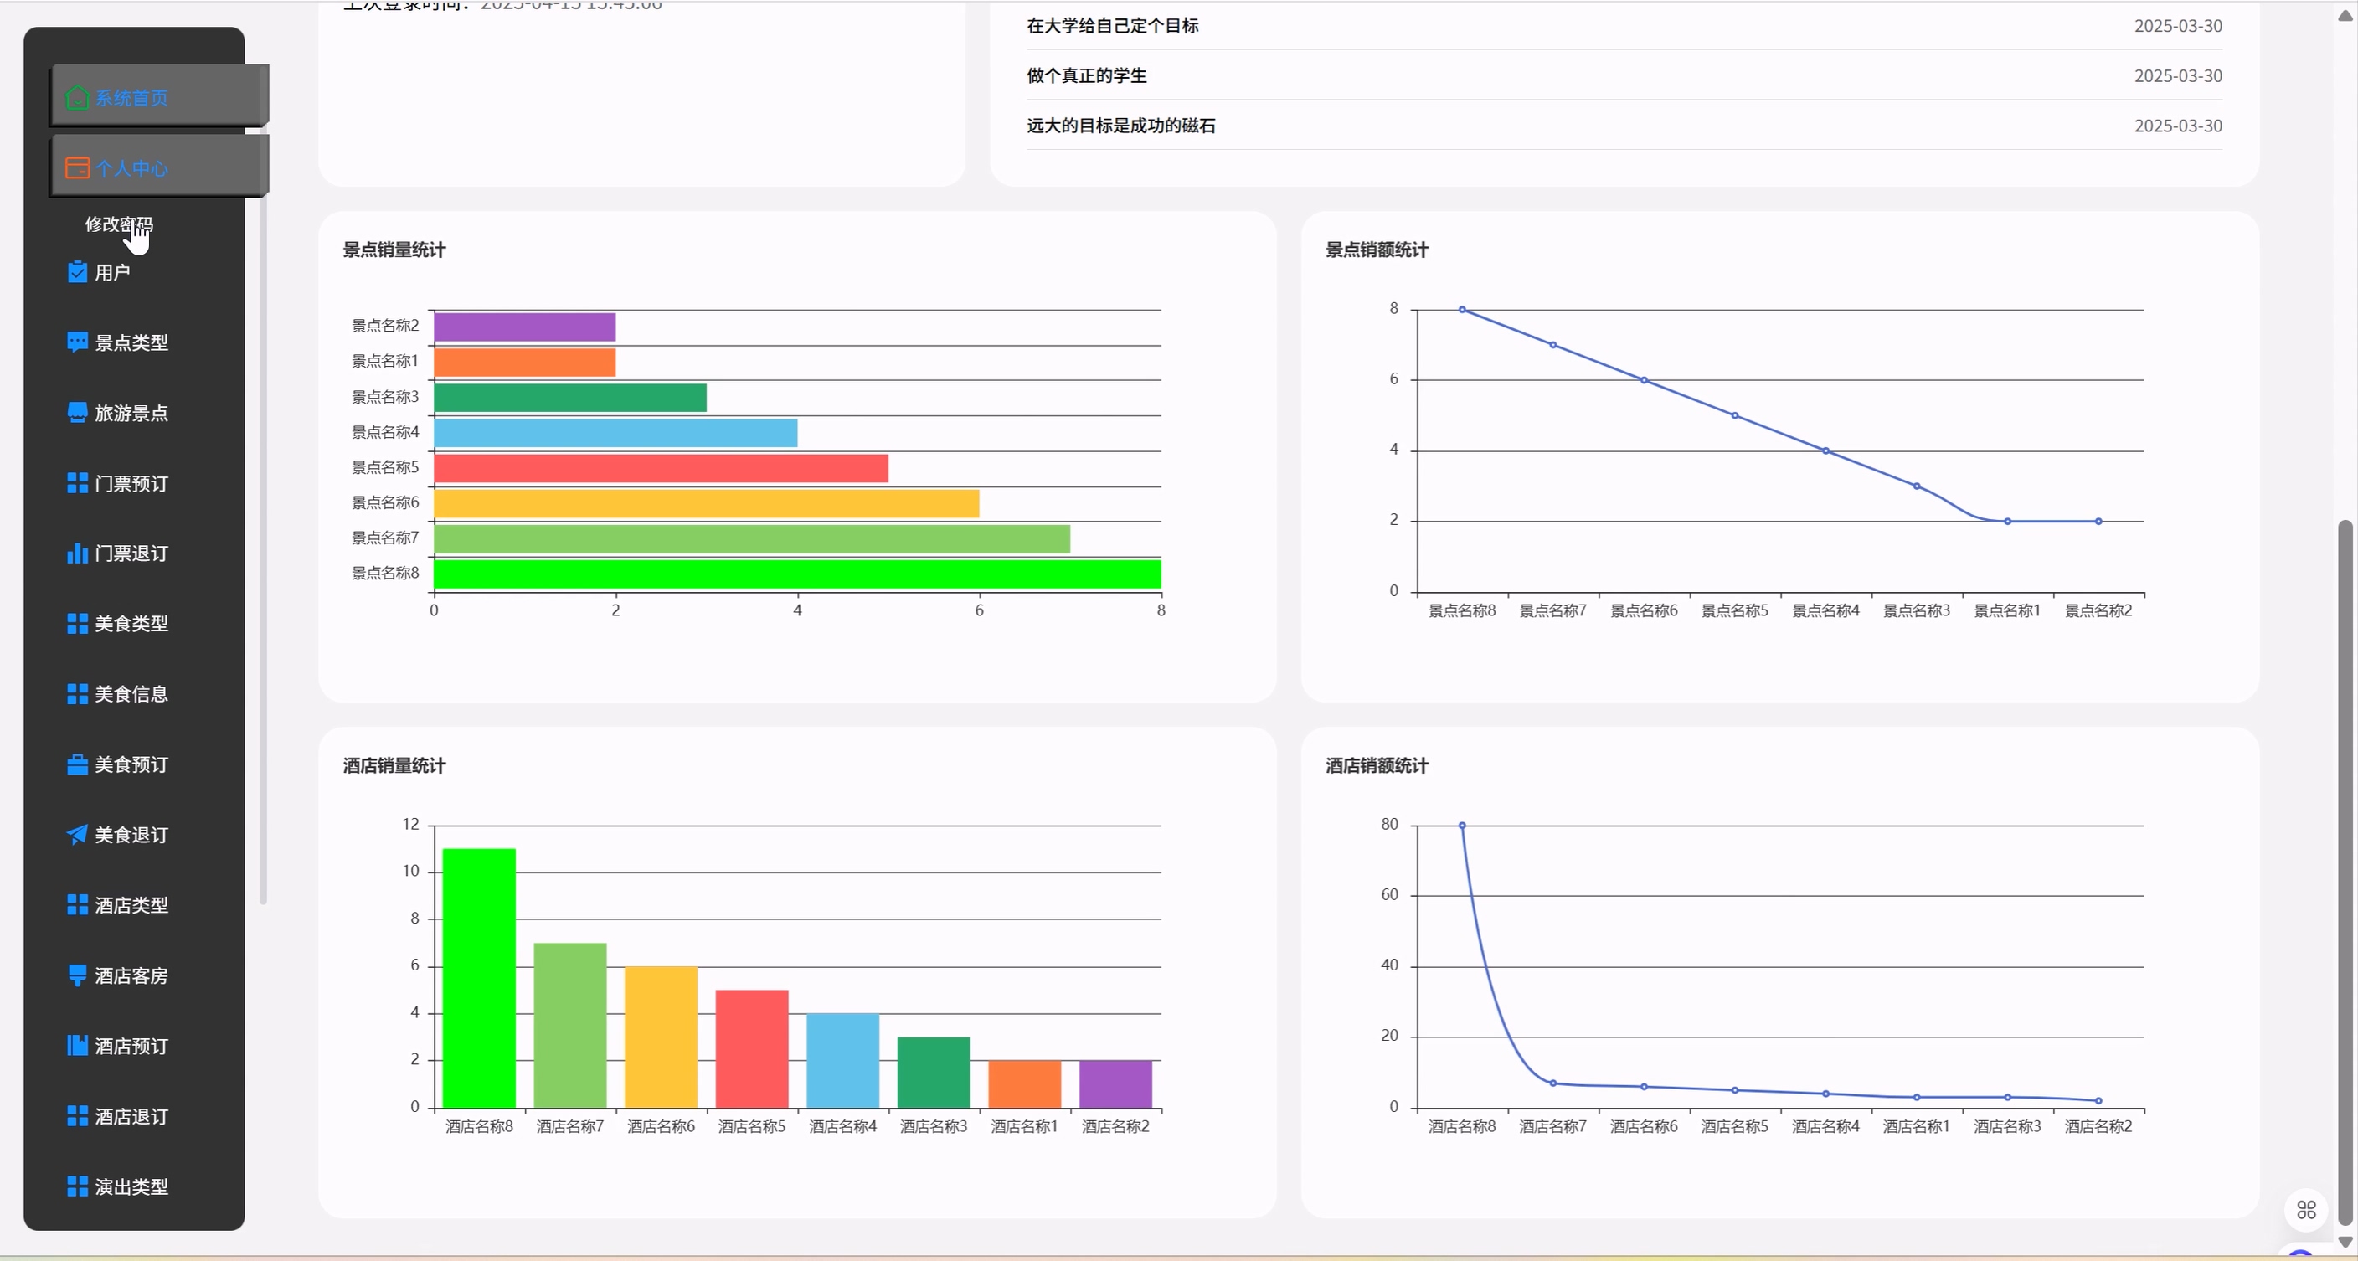Open notice 做个真正的学生
Screen dimensions: 2358x1261
(x=1085, y=76)
